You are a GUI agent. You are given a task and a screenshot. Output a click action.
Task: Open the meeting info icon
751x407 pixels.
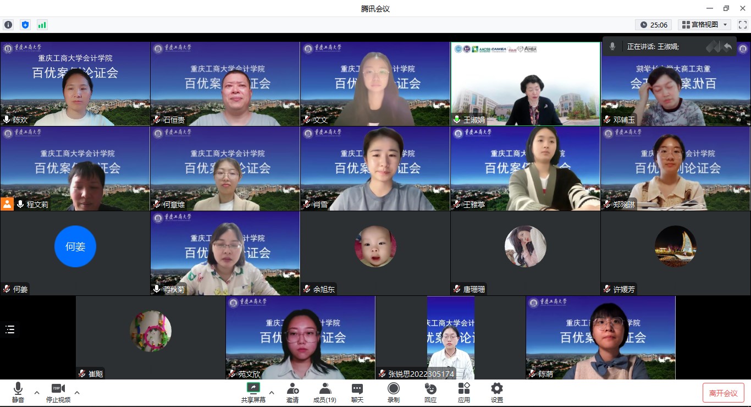point(8,25)
